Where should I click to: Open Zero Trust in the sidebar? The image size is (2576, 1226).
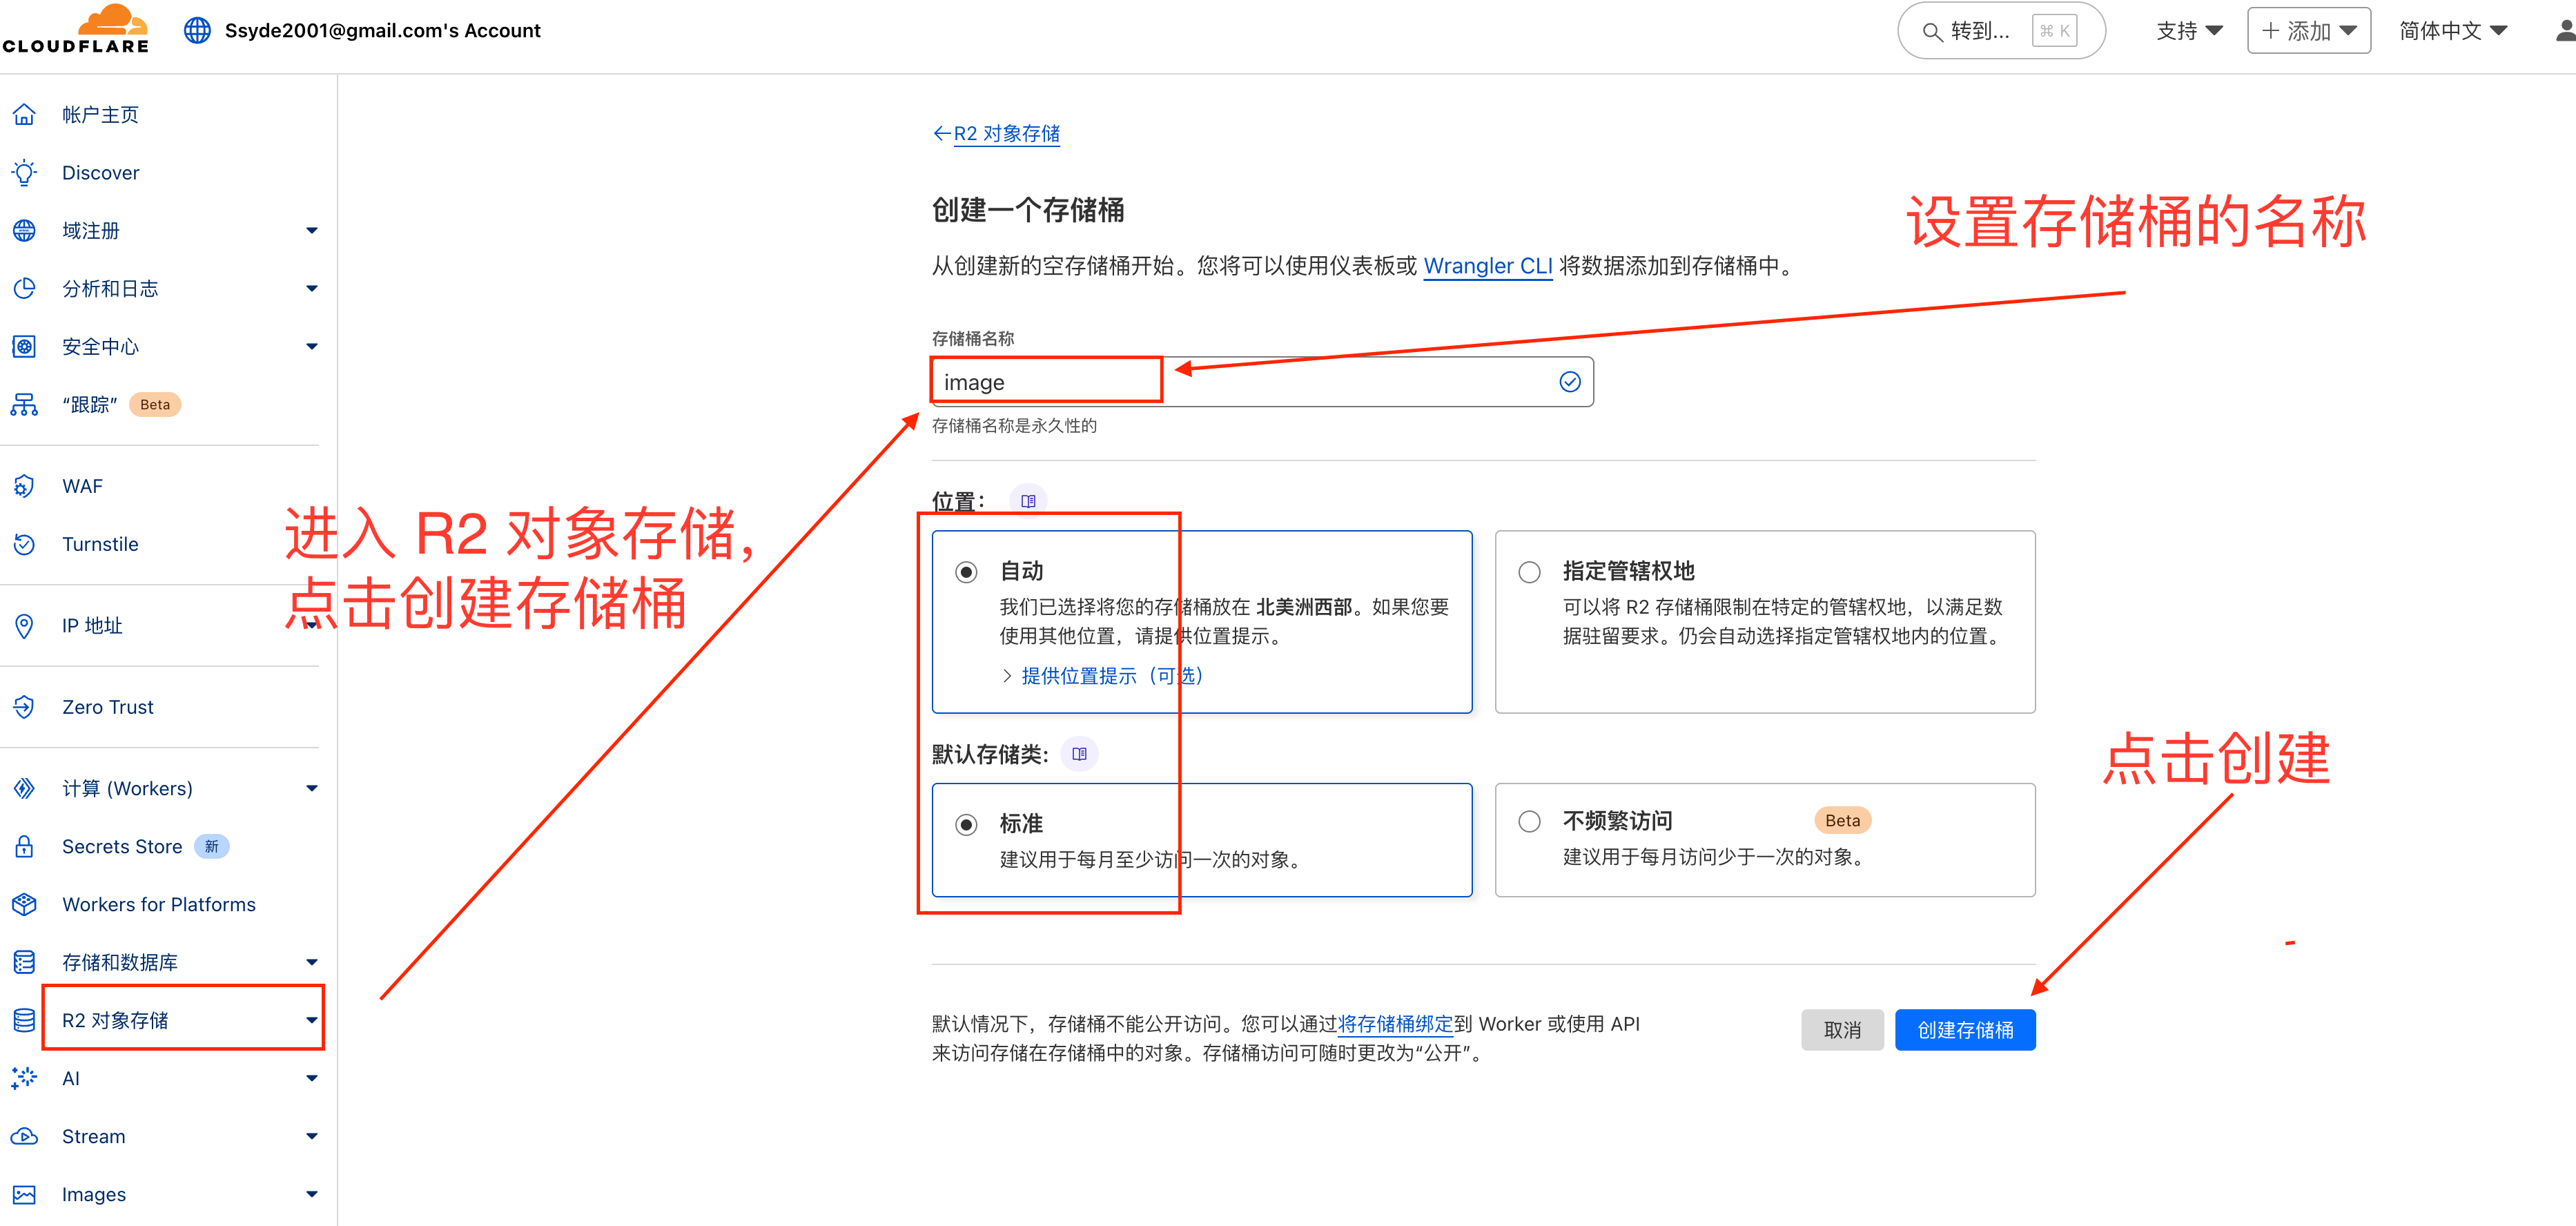click(x=107, y=707)
